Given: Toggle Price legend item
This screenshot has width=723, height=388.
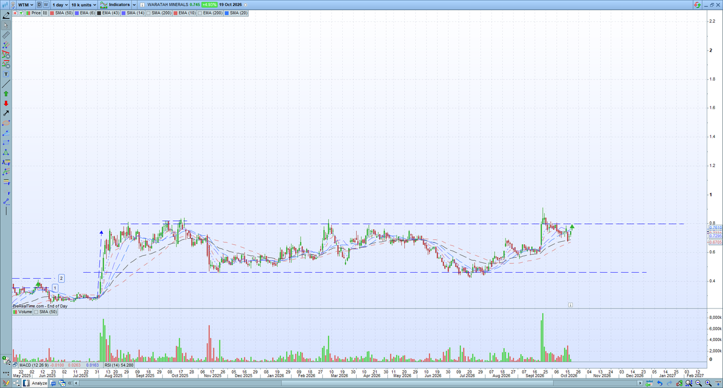Looking at the screenshot, I should point(33,13).
